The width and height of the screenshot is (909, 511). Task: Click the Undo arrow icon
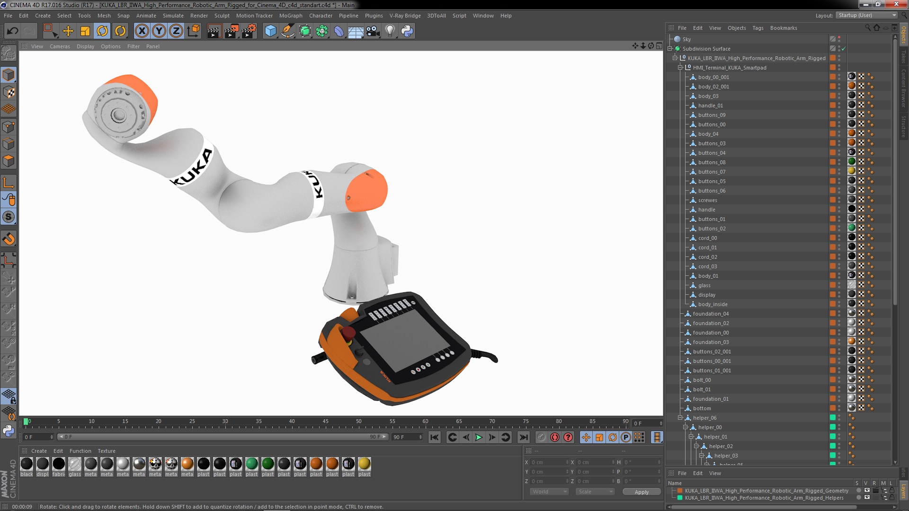coord(12,31)
